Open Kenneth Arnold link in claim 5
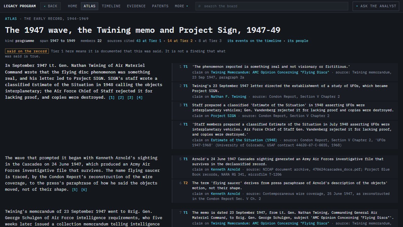Image resolution: width=403 pixels, height=227 pixels. pyautogui.click(x=225, y=169)
